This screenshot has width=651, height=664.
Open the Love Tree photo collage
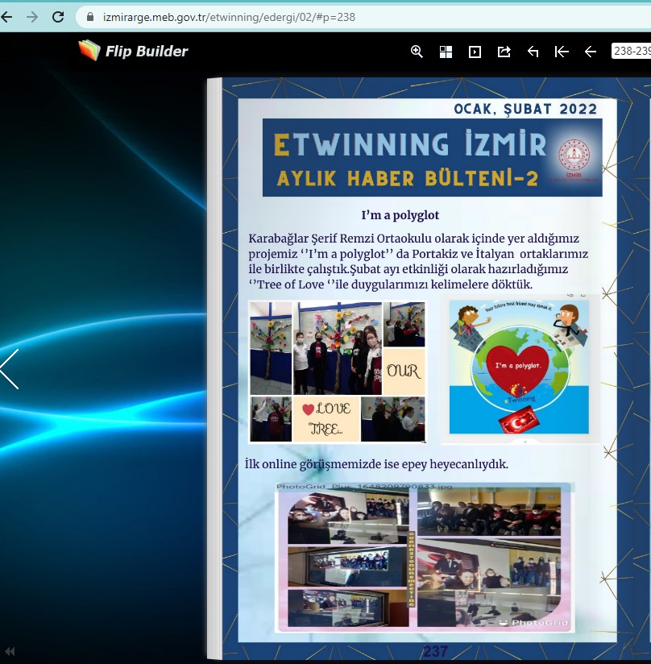tap(338, 371)
